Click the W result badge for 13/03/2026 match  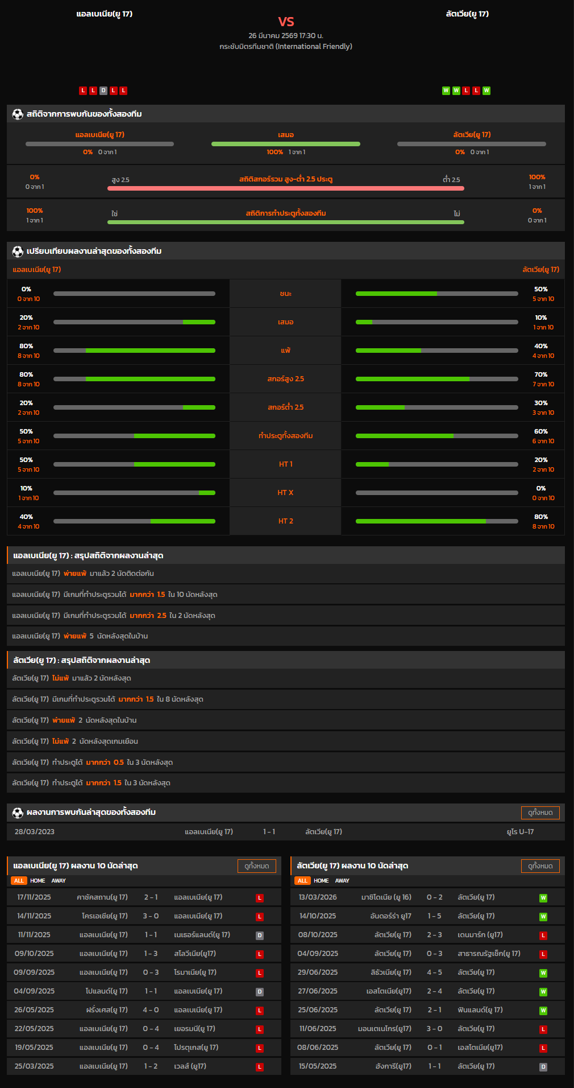(x=543, y=898)
